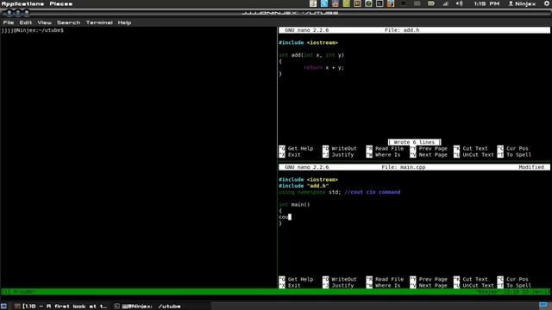Click the workspace switcher in bottom-right corner
This screenshot has width=552, height=310.
coord(543,306)
